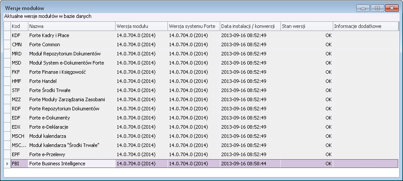Screen dimensions: 403x181
Task: Select the MRD code cell
Action: 20,54
